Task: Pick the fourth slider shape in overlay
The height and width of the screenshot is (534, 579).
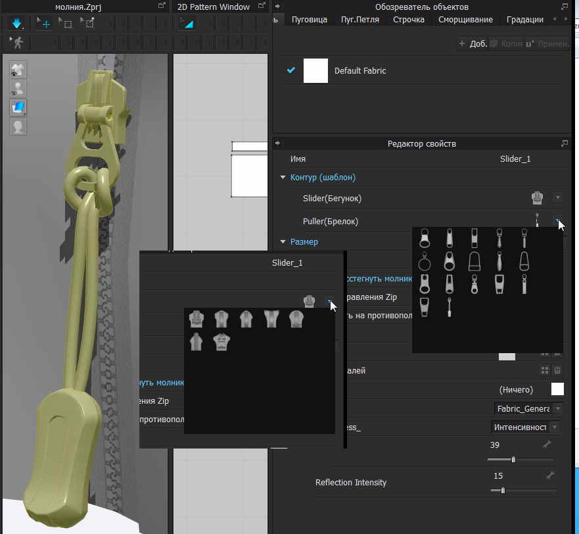Action: pyautogui.click(x=271, y=320)
